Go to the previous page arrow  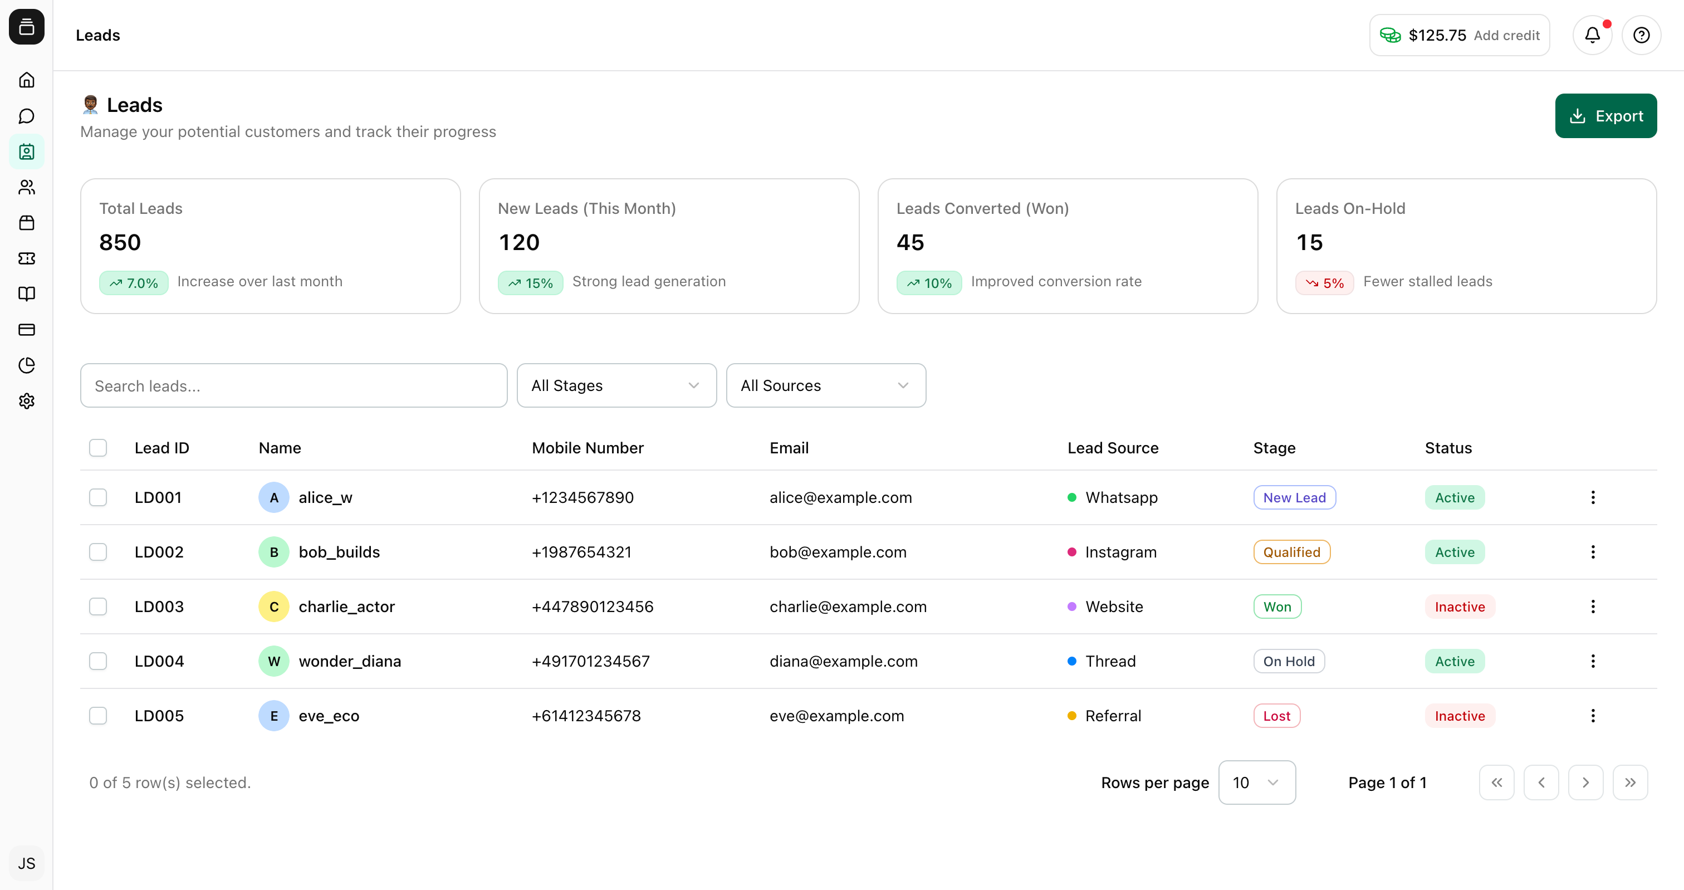click(1541, 783)
